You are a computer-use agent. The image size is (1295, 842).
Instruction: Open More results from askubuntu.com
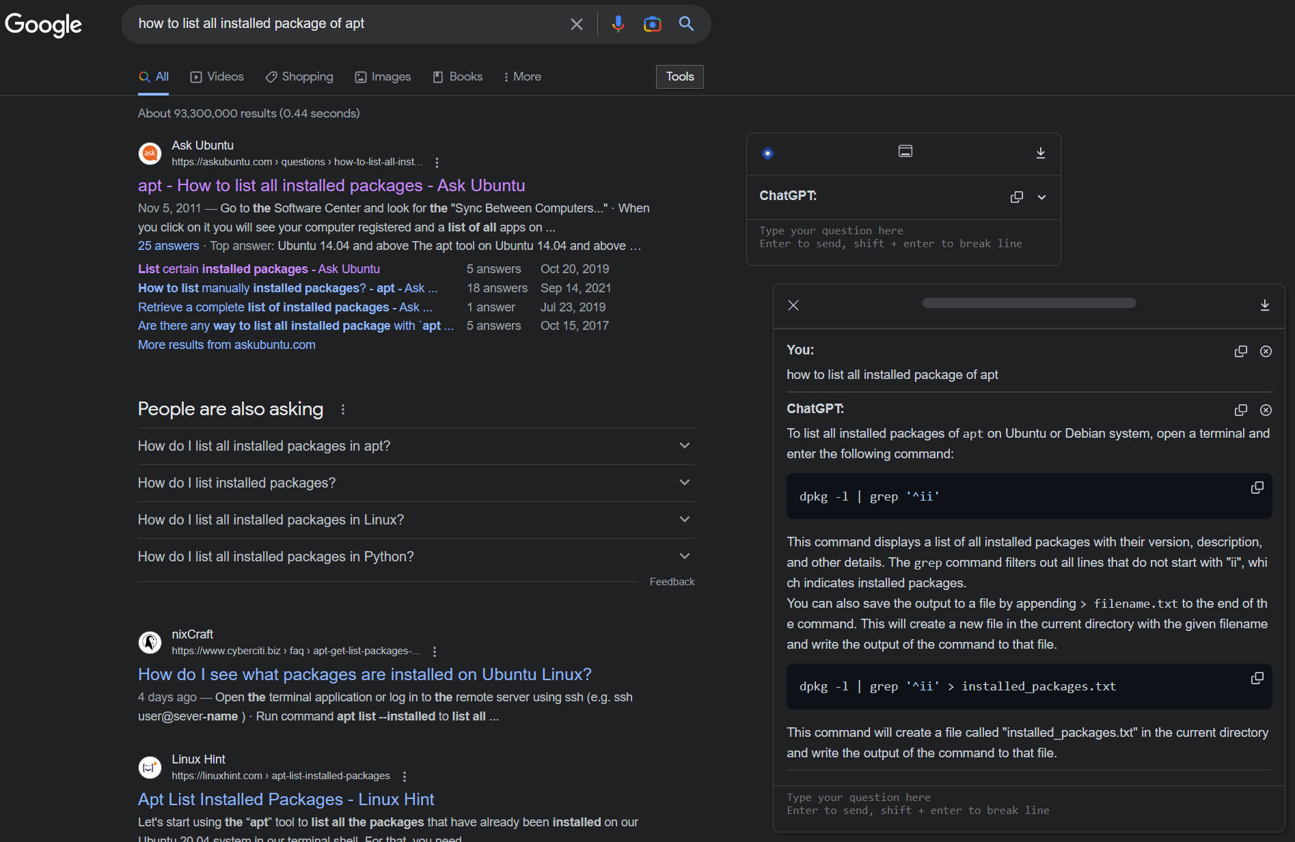[x=227, y=345]
